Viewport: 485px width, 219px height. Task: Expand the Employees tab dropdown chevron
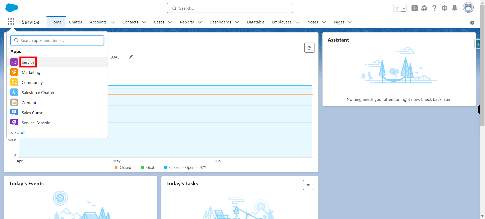[x=298, y=22]
